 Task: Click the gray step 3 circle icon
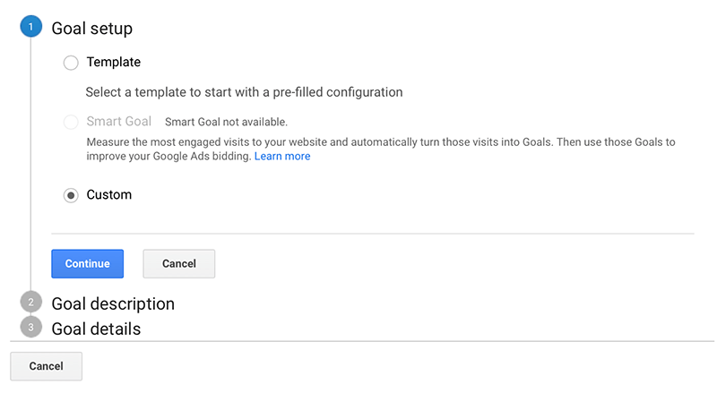30,328
